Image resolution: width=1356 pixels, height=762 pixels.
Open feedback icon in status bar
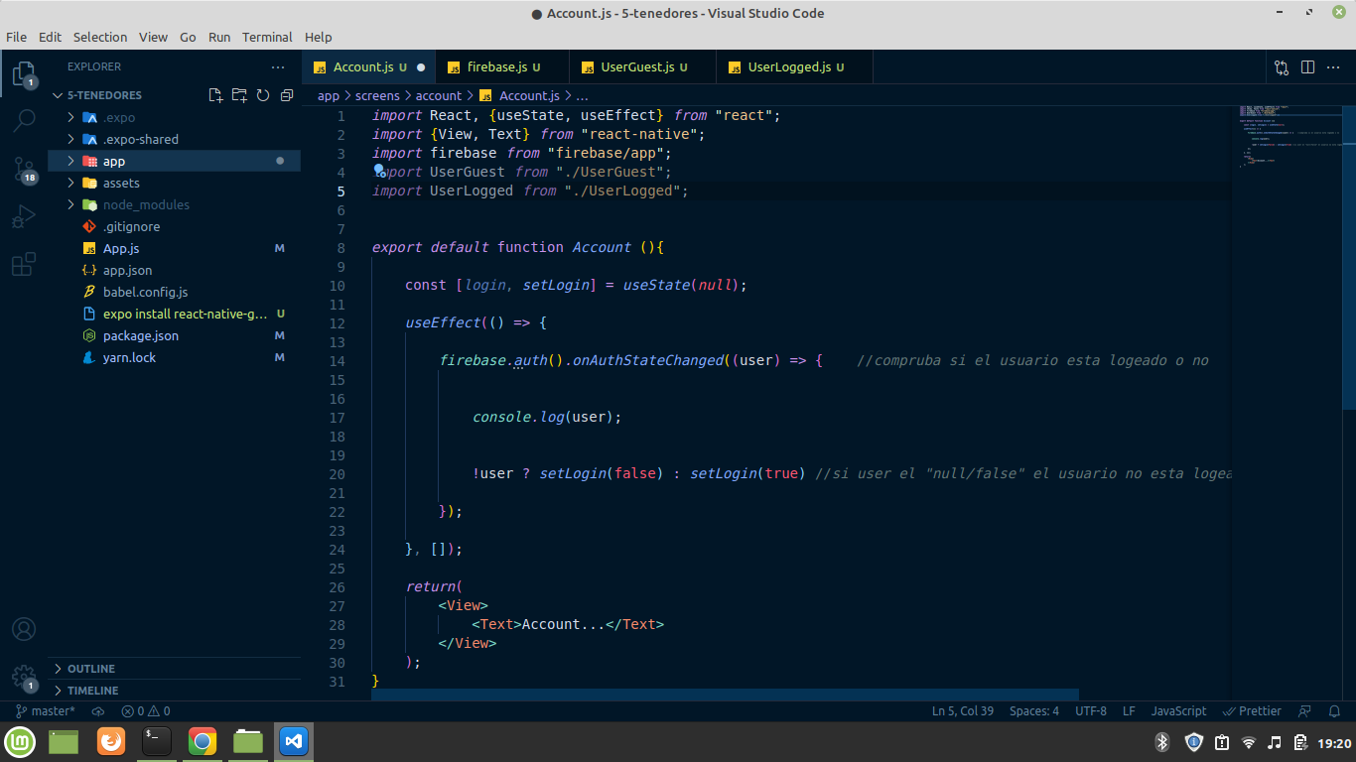point(1306,711)
